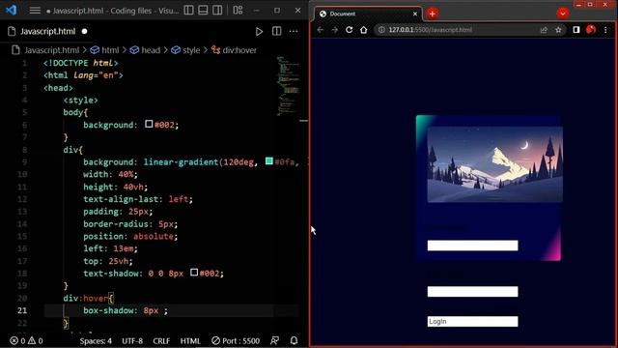Image resolution: width=618 pixels, height=348 pixels.
Task: Click Live Server Port : 5500 status
Action: 236,340
